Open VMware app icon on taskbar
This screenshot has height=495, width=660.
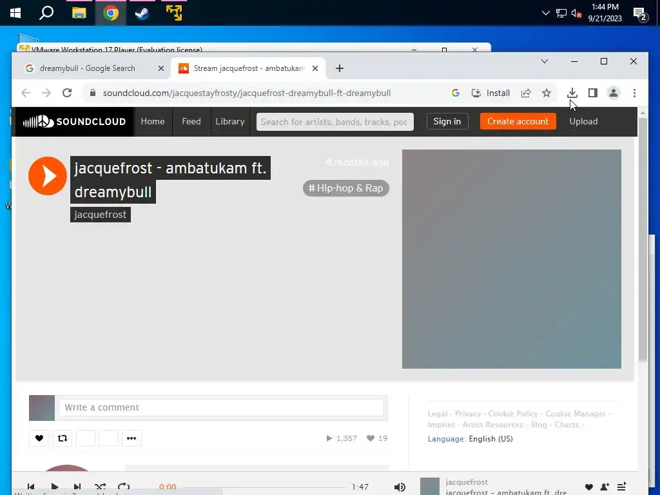(x=174, y=13)
